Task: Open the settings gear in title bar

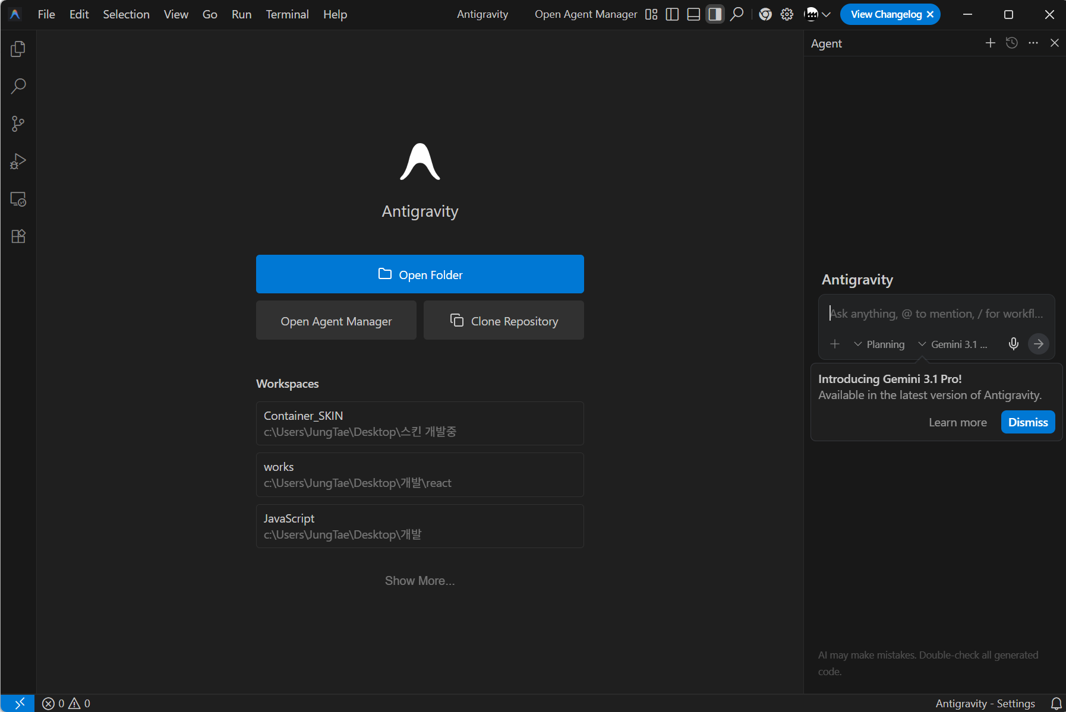Action: click(787, 14)
